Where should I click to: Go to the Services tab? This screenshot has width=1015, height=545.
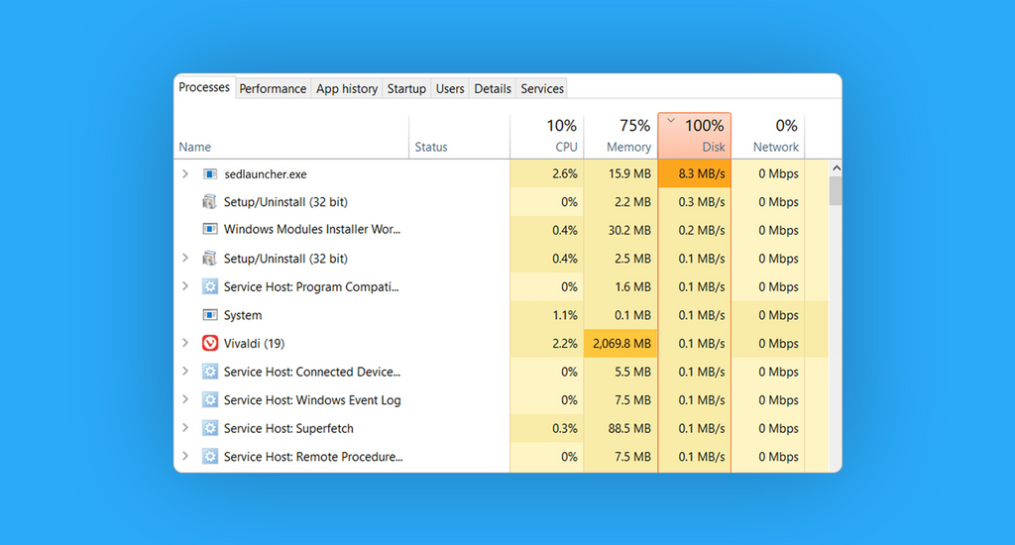coord(542,89)
